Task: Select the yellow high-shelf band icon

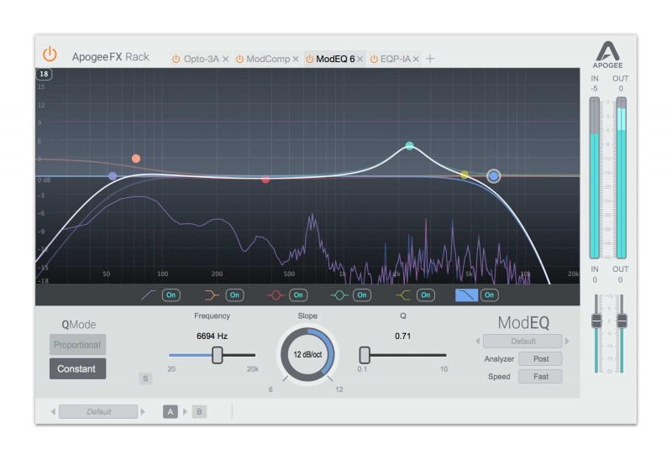Action: (x=403, y=295)
